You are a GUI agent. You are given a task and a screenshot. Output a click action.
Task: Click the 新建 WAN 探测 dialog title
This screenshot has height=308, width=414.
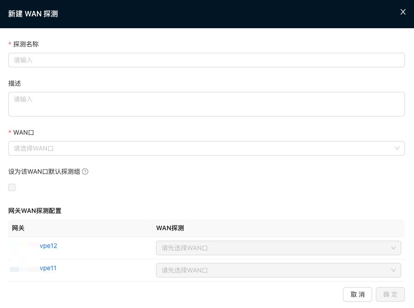tap(33, 14)
